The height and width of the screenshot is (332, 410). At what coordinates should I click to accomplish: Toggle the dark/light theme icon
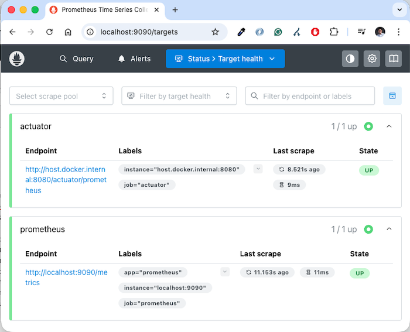[350, 59]
